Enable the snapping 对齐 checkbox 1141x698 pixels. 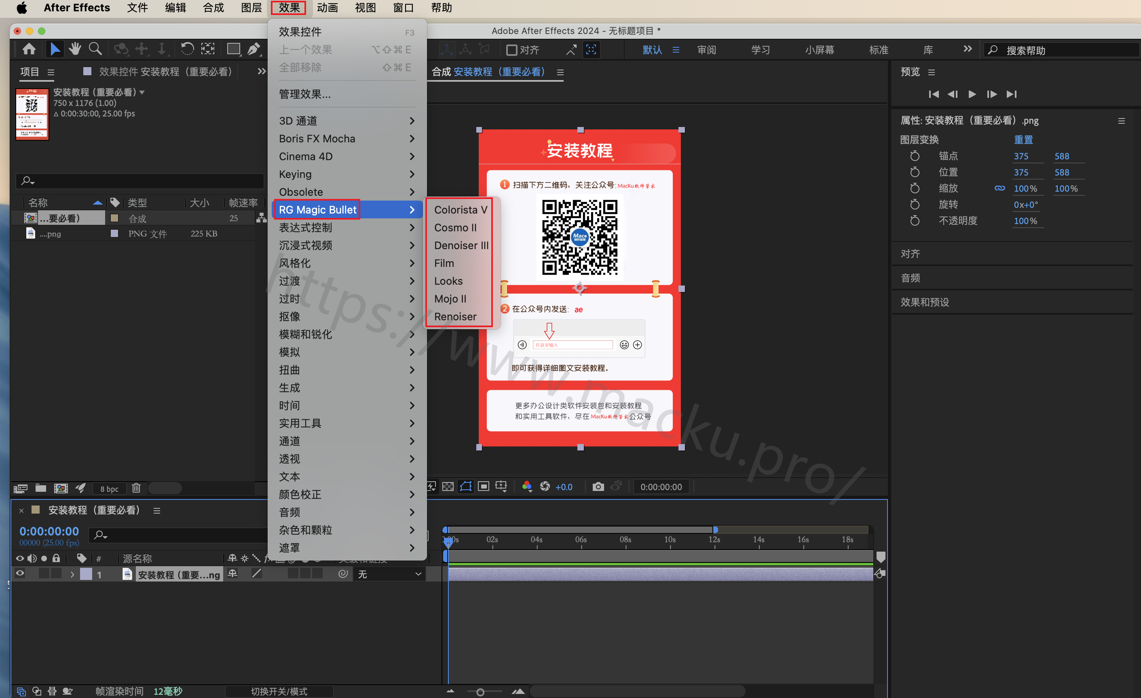(512, 50)
